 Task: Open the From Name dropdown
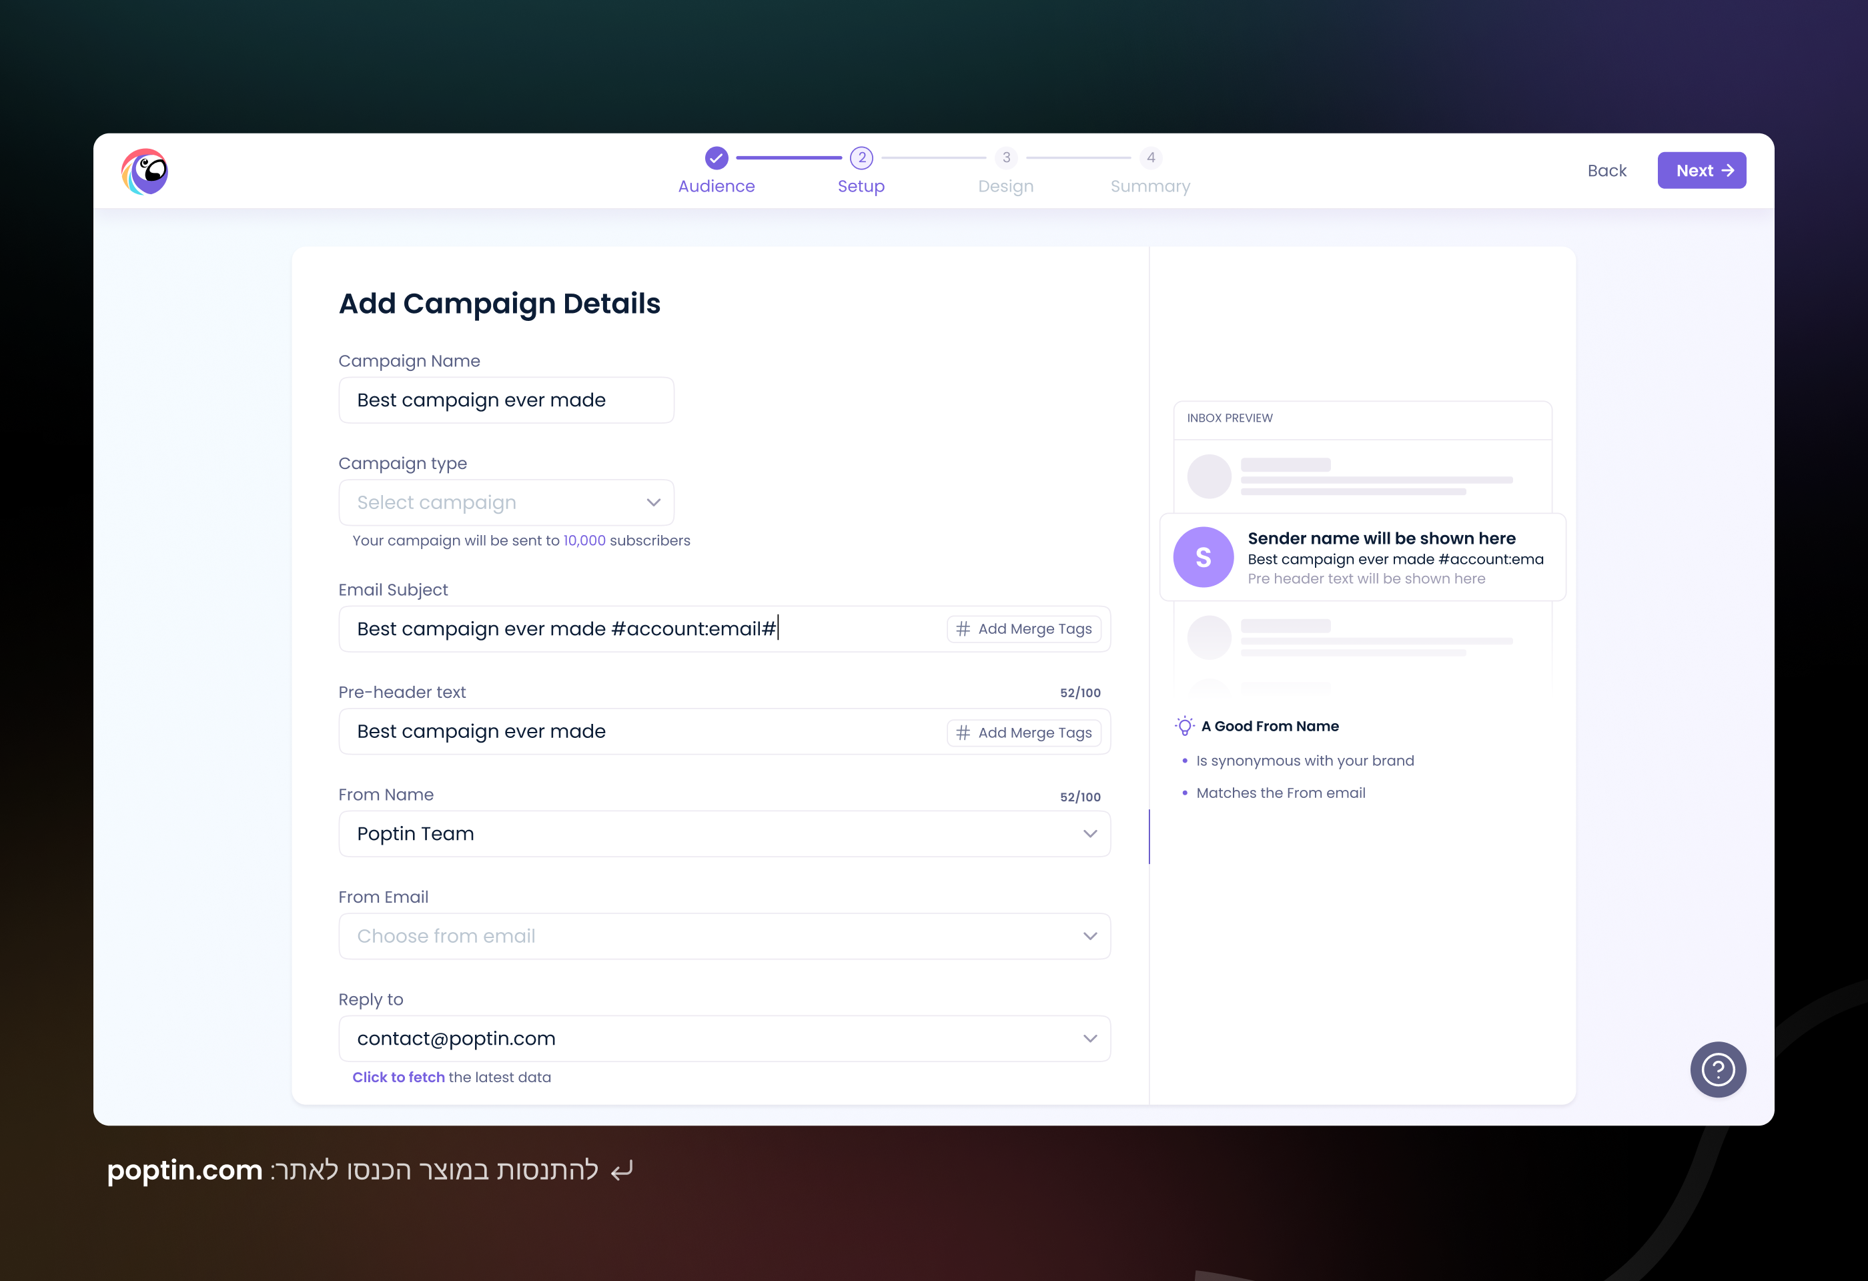(725, 833)
